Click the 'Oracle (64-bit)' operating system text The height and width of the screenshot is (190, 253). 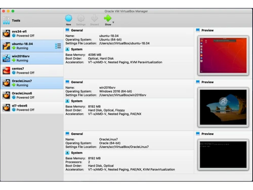tap(110, 143)
